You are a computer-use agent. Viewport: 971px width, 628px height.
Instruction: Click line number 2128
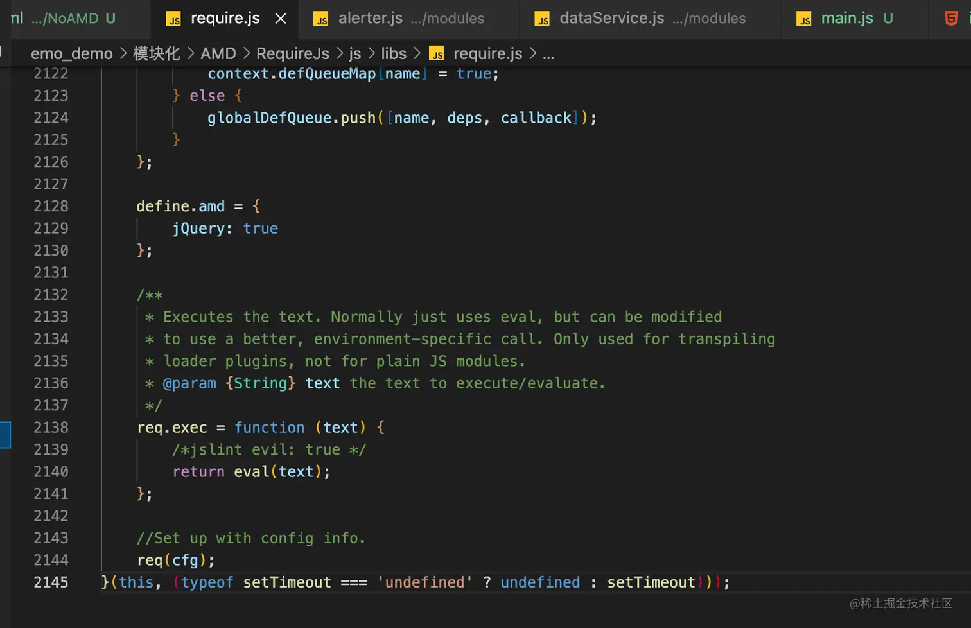[51, 206]
